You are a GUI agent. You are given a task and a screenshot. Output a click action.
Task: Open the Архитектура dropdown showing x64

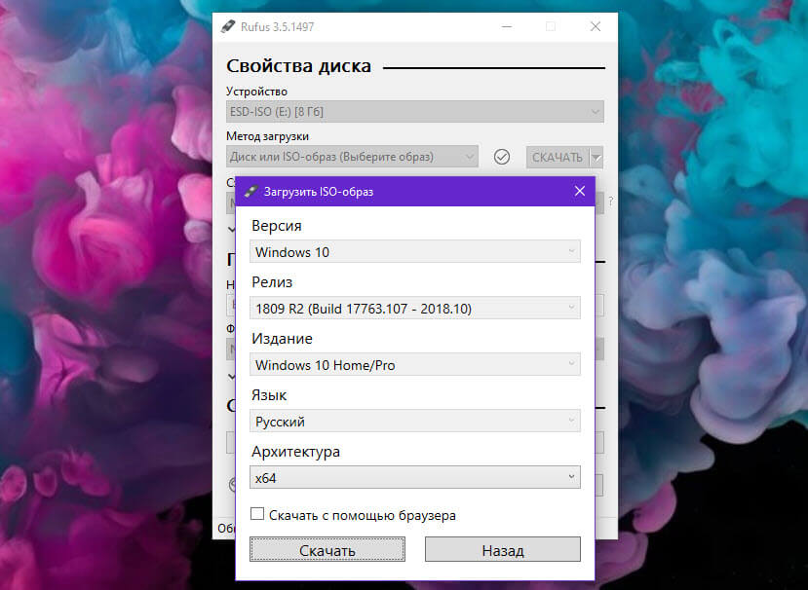[x=415, y=477]
